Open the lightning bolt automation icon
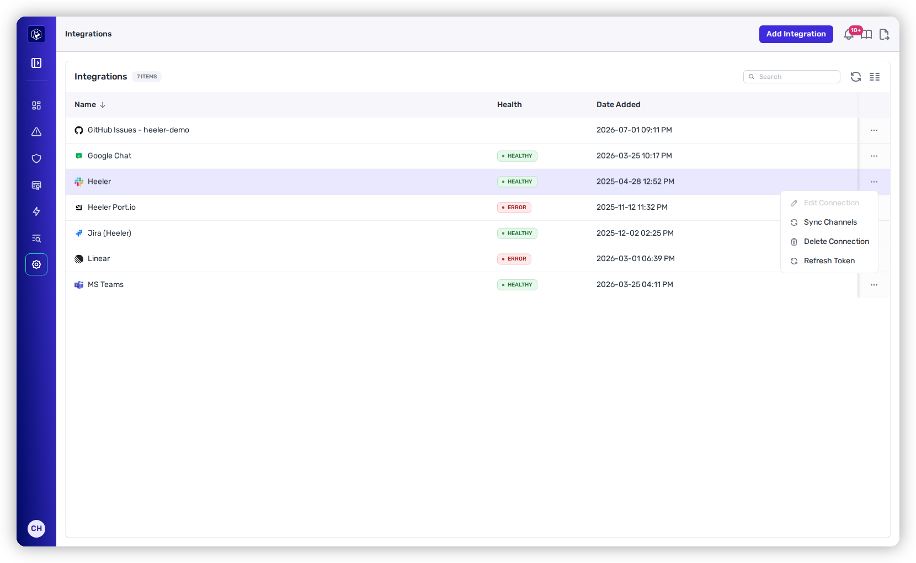 (36, 211)
